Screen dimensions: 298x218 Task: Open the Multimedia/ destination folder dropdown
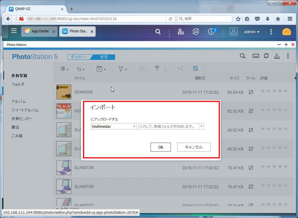click(114, 126)
